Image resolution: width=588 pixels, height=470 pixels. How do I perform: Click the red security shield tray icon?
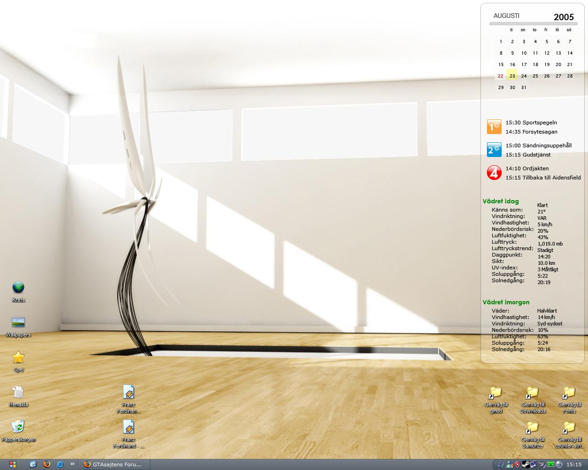point(517,464)
